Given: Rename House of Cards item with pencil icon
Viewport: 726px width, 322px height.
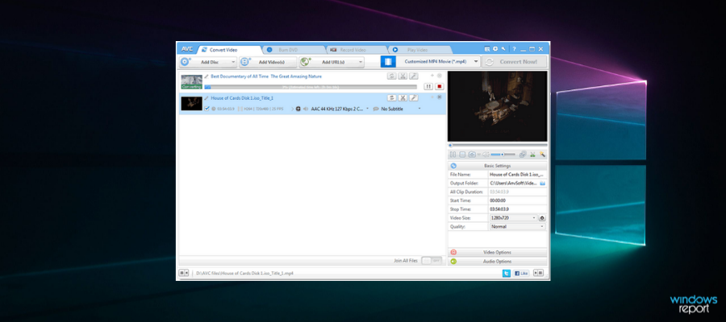Looking at the screenshot, I should (x=207, y=98).
